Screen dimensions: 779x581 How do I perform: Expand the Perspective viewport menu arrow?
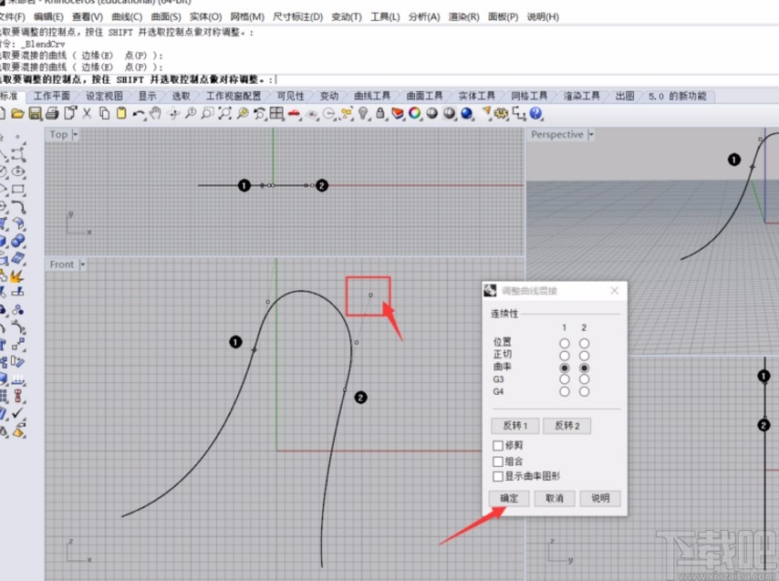(591, 134)
